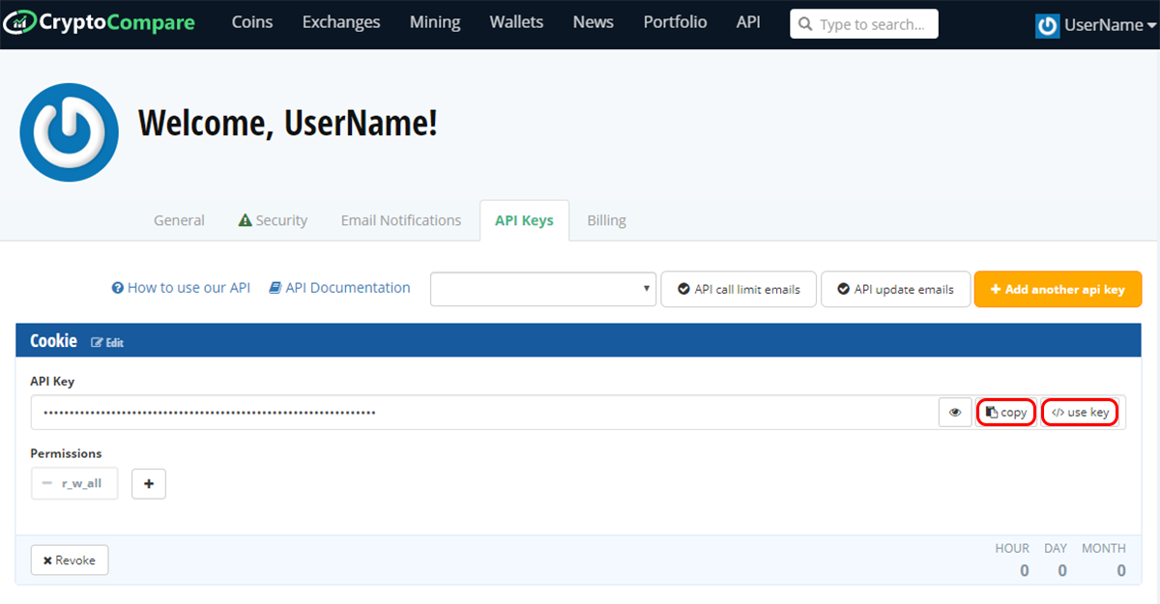This screenshot has width=1160, height=604.
Task: Edit the Cookie key name
Action: click(107, 343)
